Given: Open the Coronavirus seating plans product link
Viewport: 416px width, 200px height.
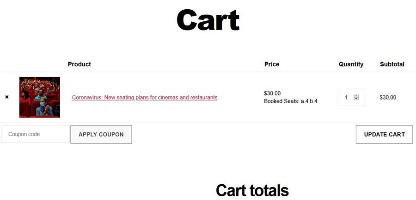Looking at the screenshot, I should pos(145,98).
